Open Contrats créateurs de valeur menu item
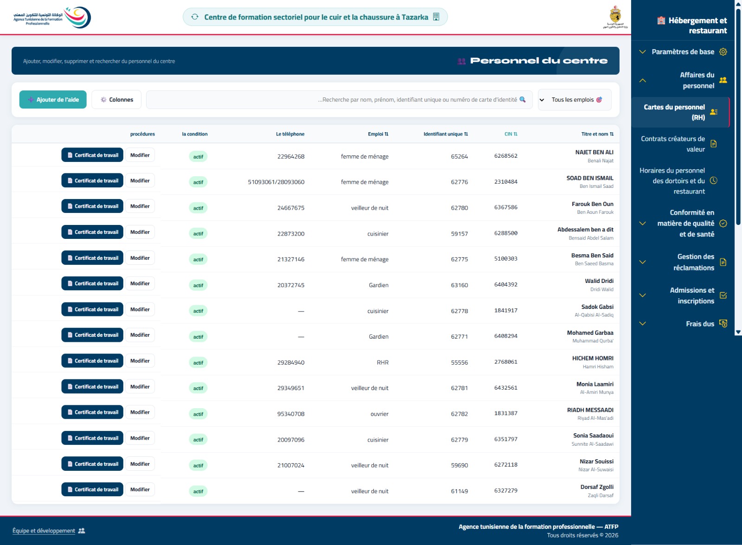Screen dimensions: 742x545 (680, 144)
